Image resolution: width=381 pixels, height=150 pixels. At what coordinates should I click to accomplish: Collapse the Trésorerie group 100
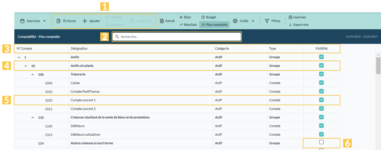click(x=33, y=74)
